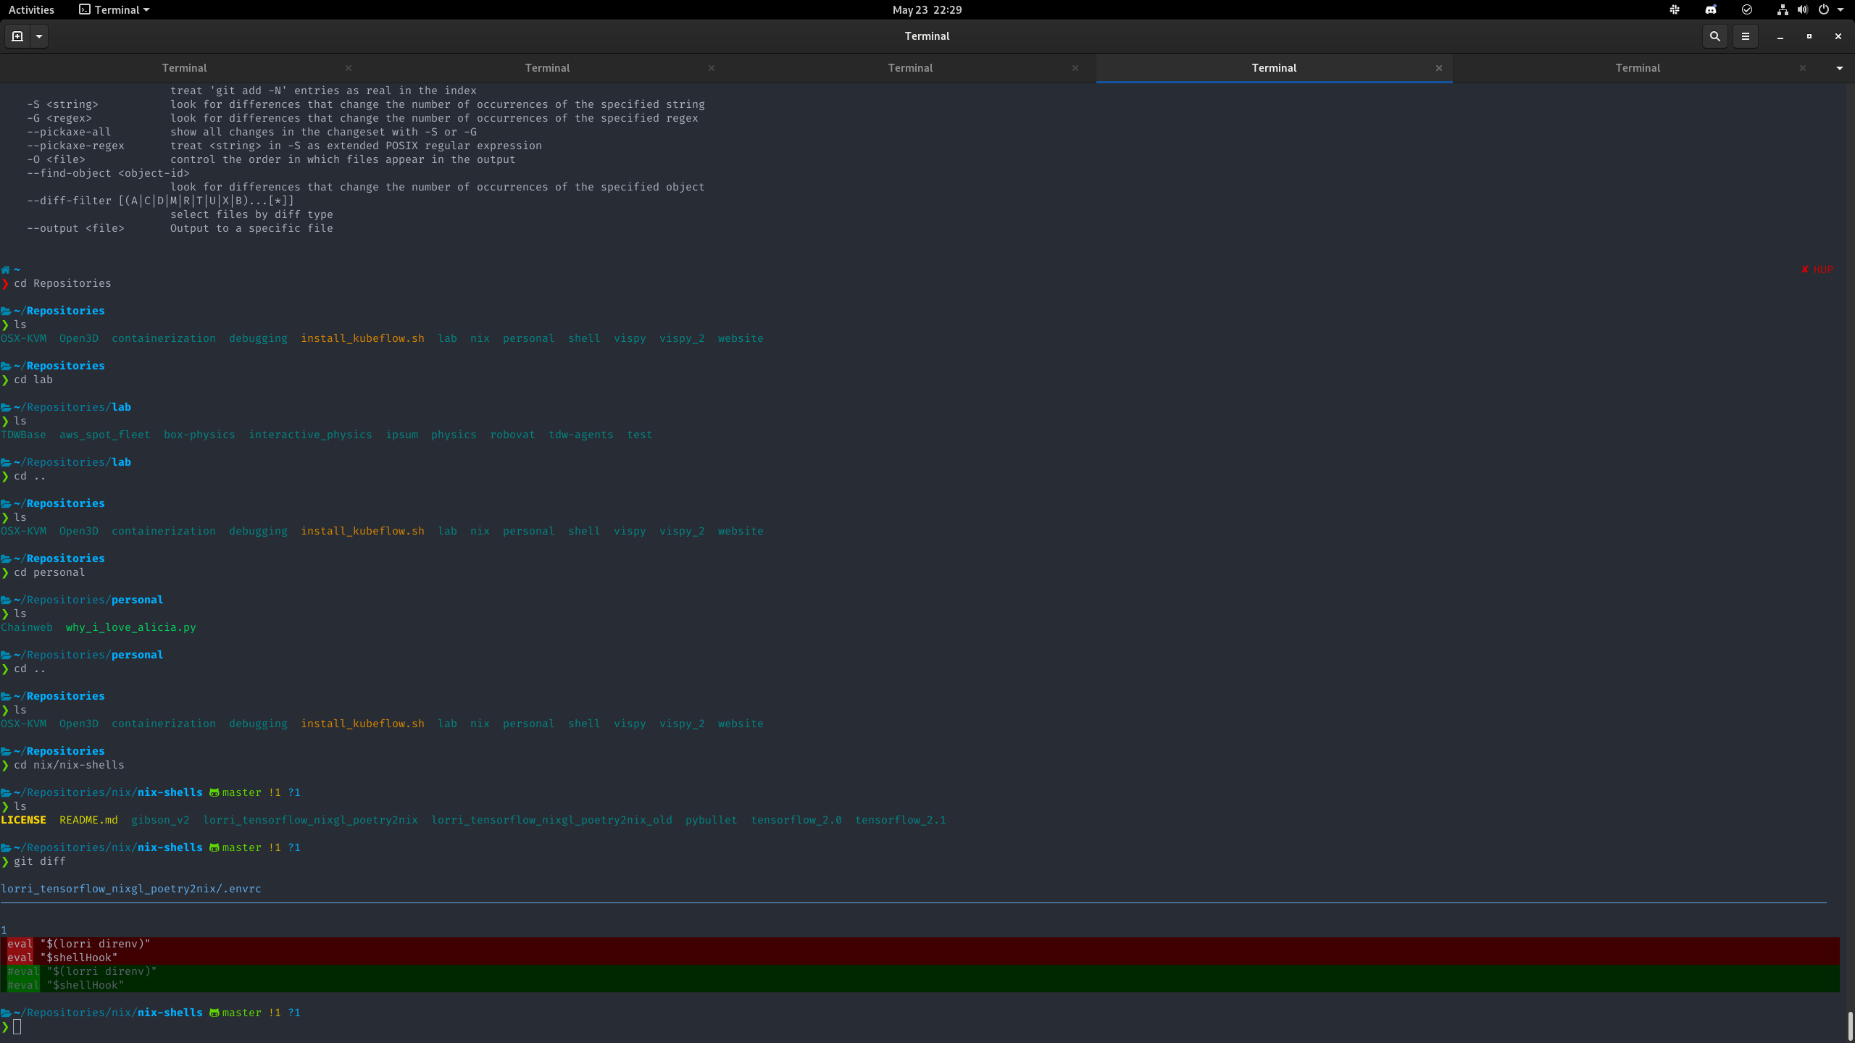
Task: Open the Terminal application menu in the top bar
Action: point(113,9)
